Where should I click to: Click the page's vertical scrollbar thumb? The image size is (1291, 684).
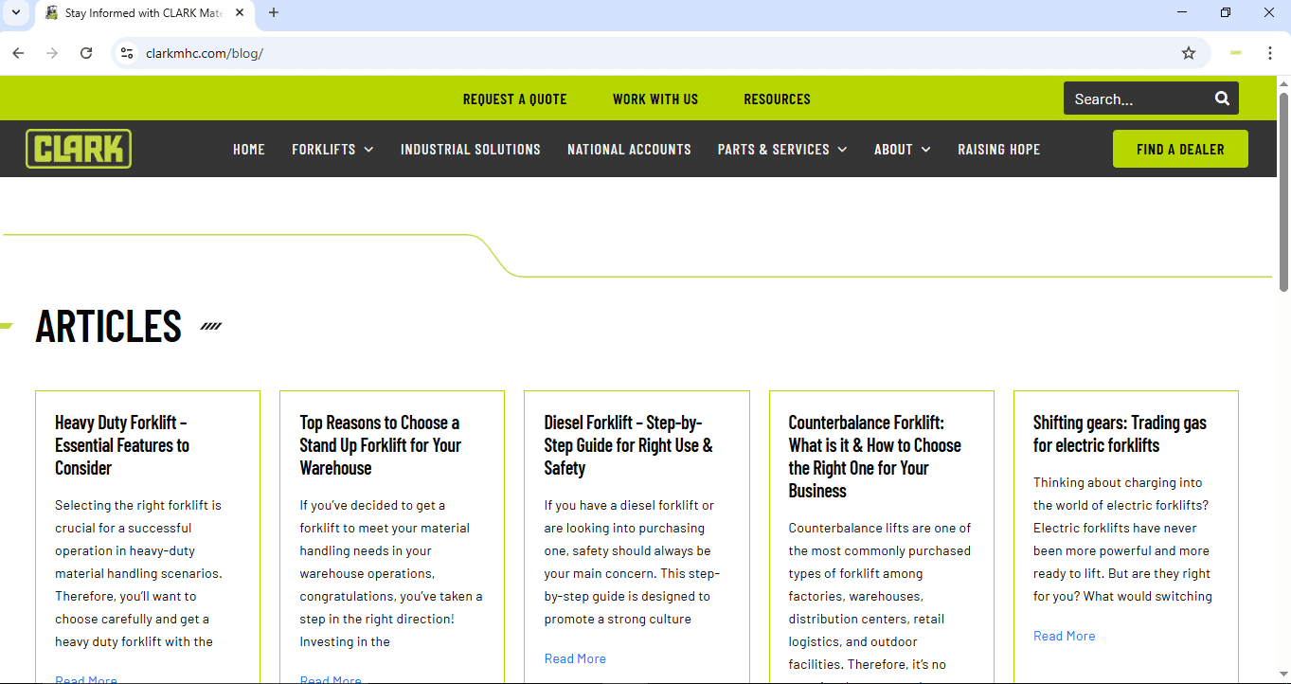click(x=1283, y=191)
